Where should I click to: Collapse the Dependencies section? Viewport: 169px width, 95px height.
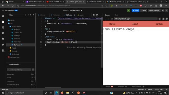pyautogui.click(x=8, y=64)
